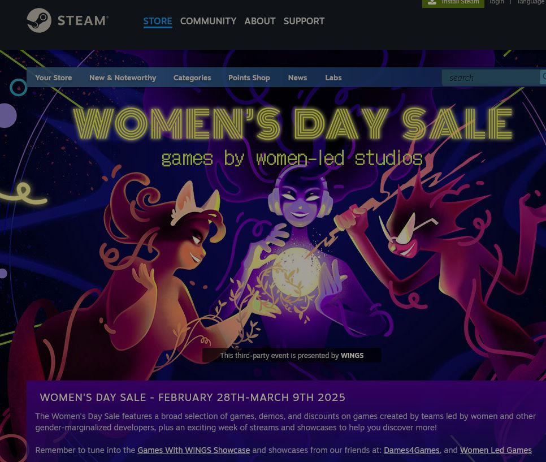Open the Categories dropdown menu
Image resolution: width=546 pixels, height=462 pixels.
(x=192, y=77)
